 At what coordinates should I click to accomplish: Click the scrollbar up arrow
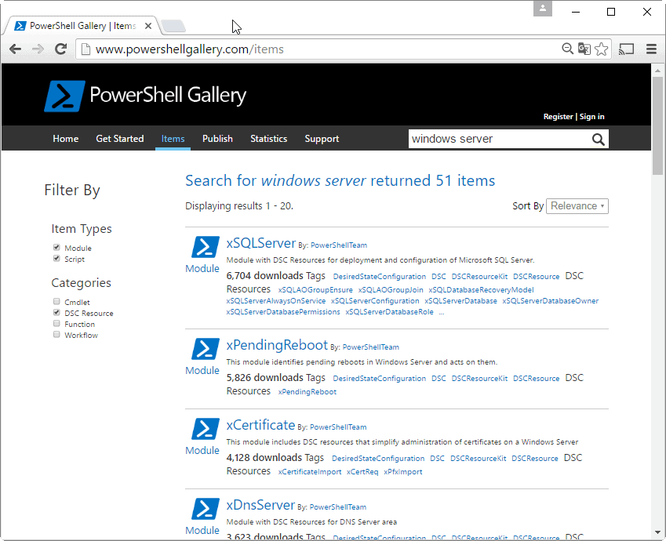tap(657, 71)
